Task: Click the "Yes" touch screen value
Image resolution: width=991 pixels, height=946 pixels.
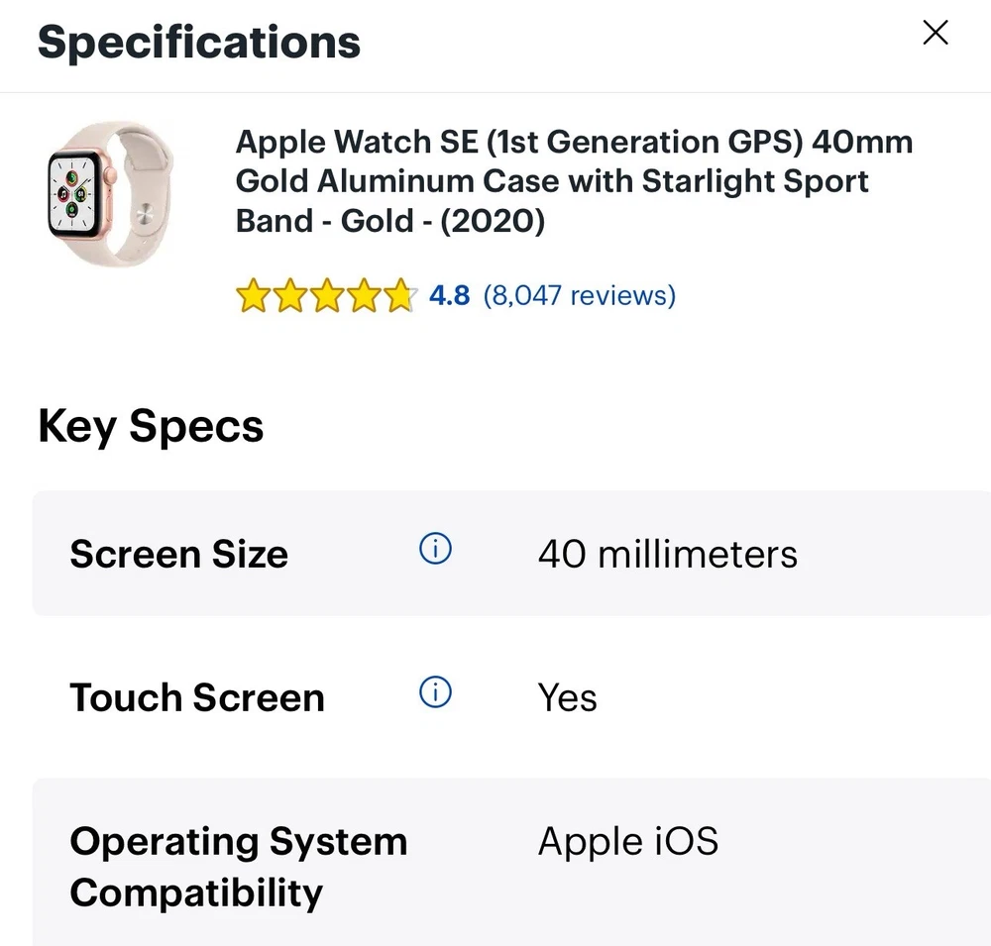Action: click(567, 697)
